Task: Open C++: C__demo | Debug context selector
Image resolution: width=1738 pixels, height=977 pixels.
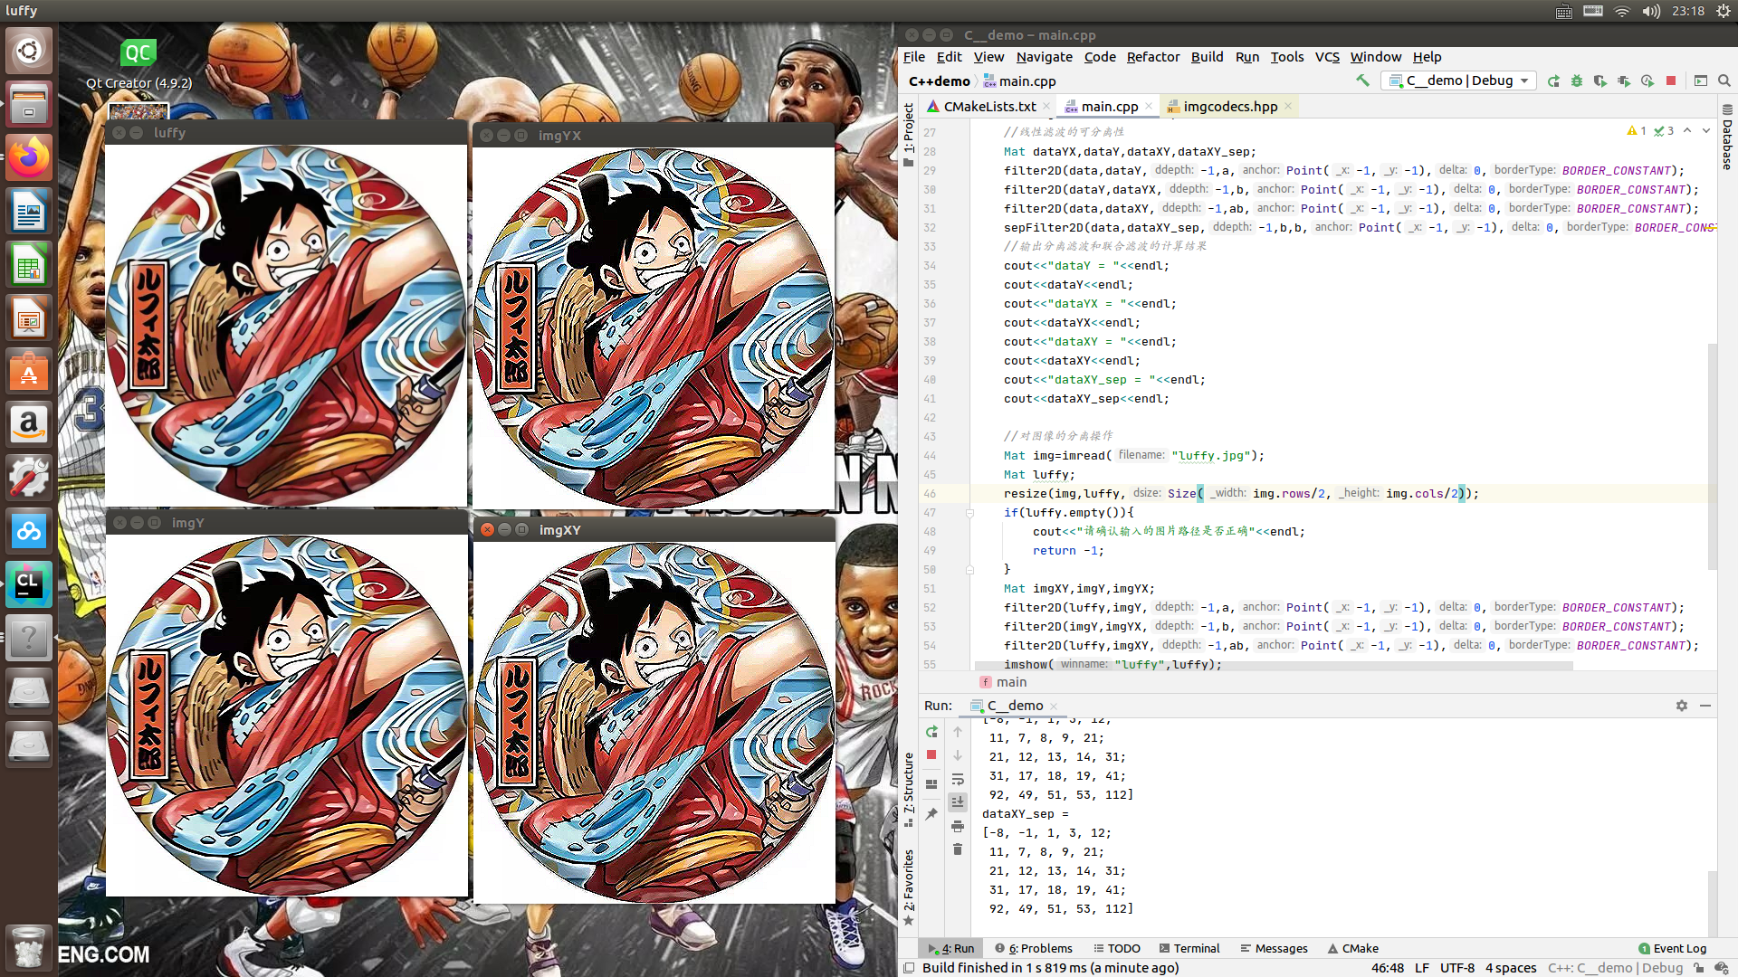Action: [x=1615, y=968]
